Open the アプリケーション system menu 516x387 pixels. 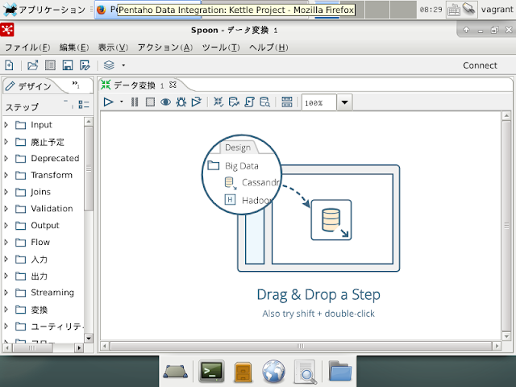(45, 10)
